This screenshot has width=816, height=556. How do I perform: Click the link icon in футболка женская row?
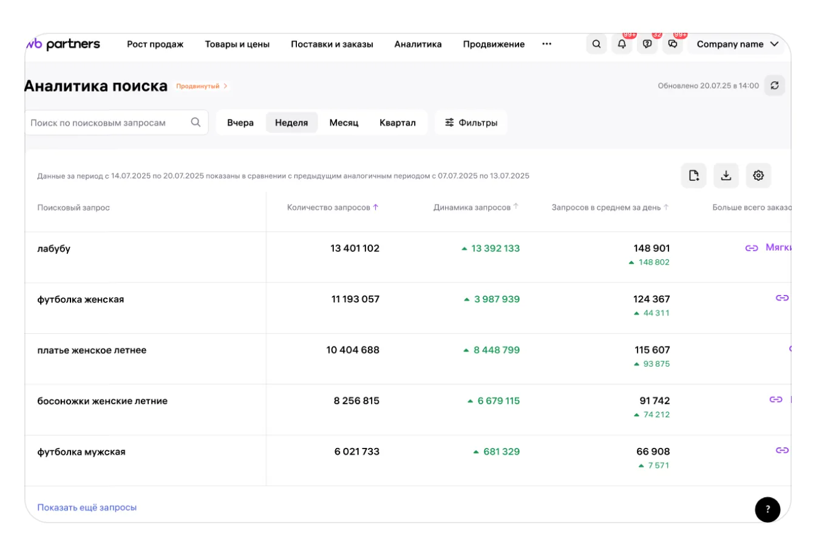[x=782, y=298]
